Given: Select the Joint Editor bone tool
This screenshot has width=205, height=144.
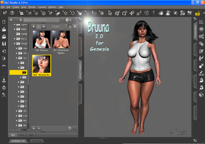Looking at the screenshot, I should [147, 13].
